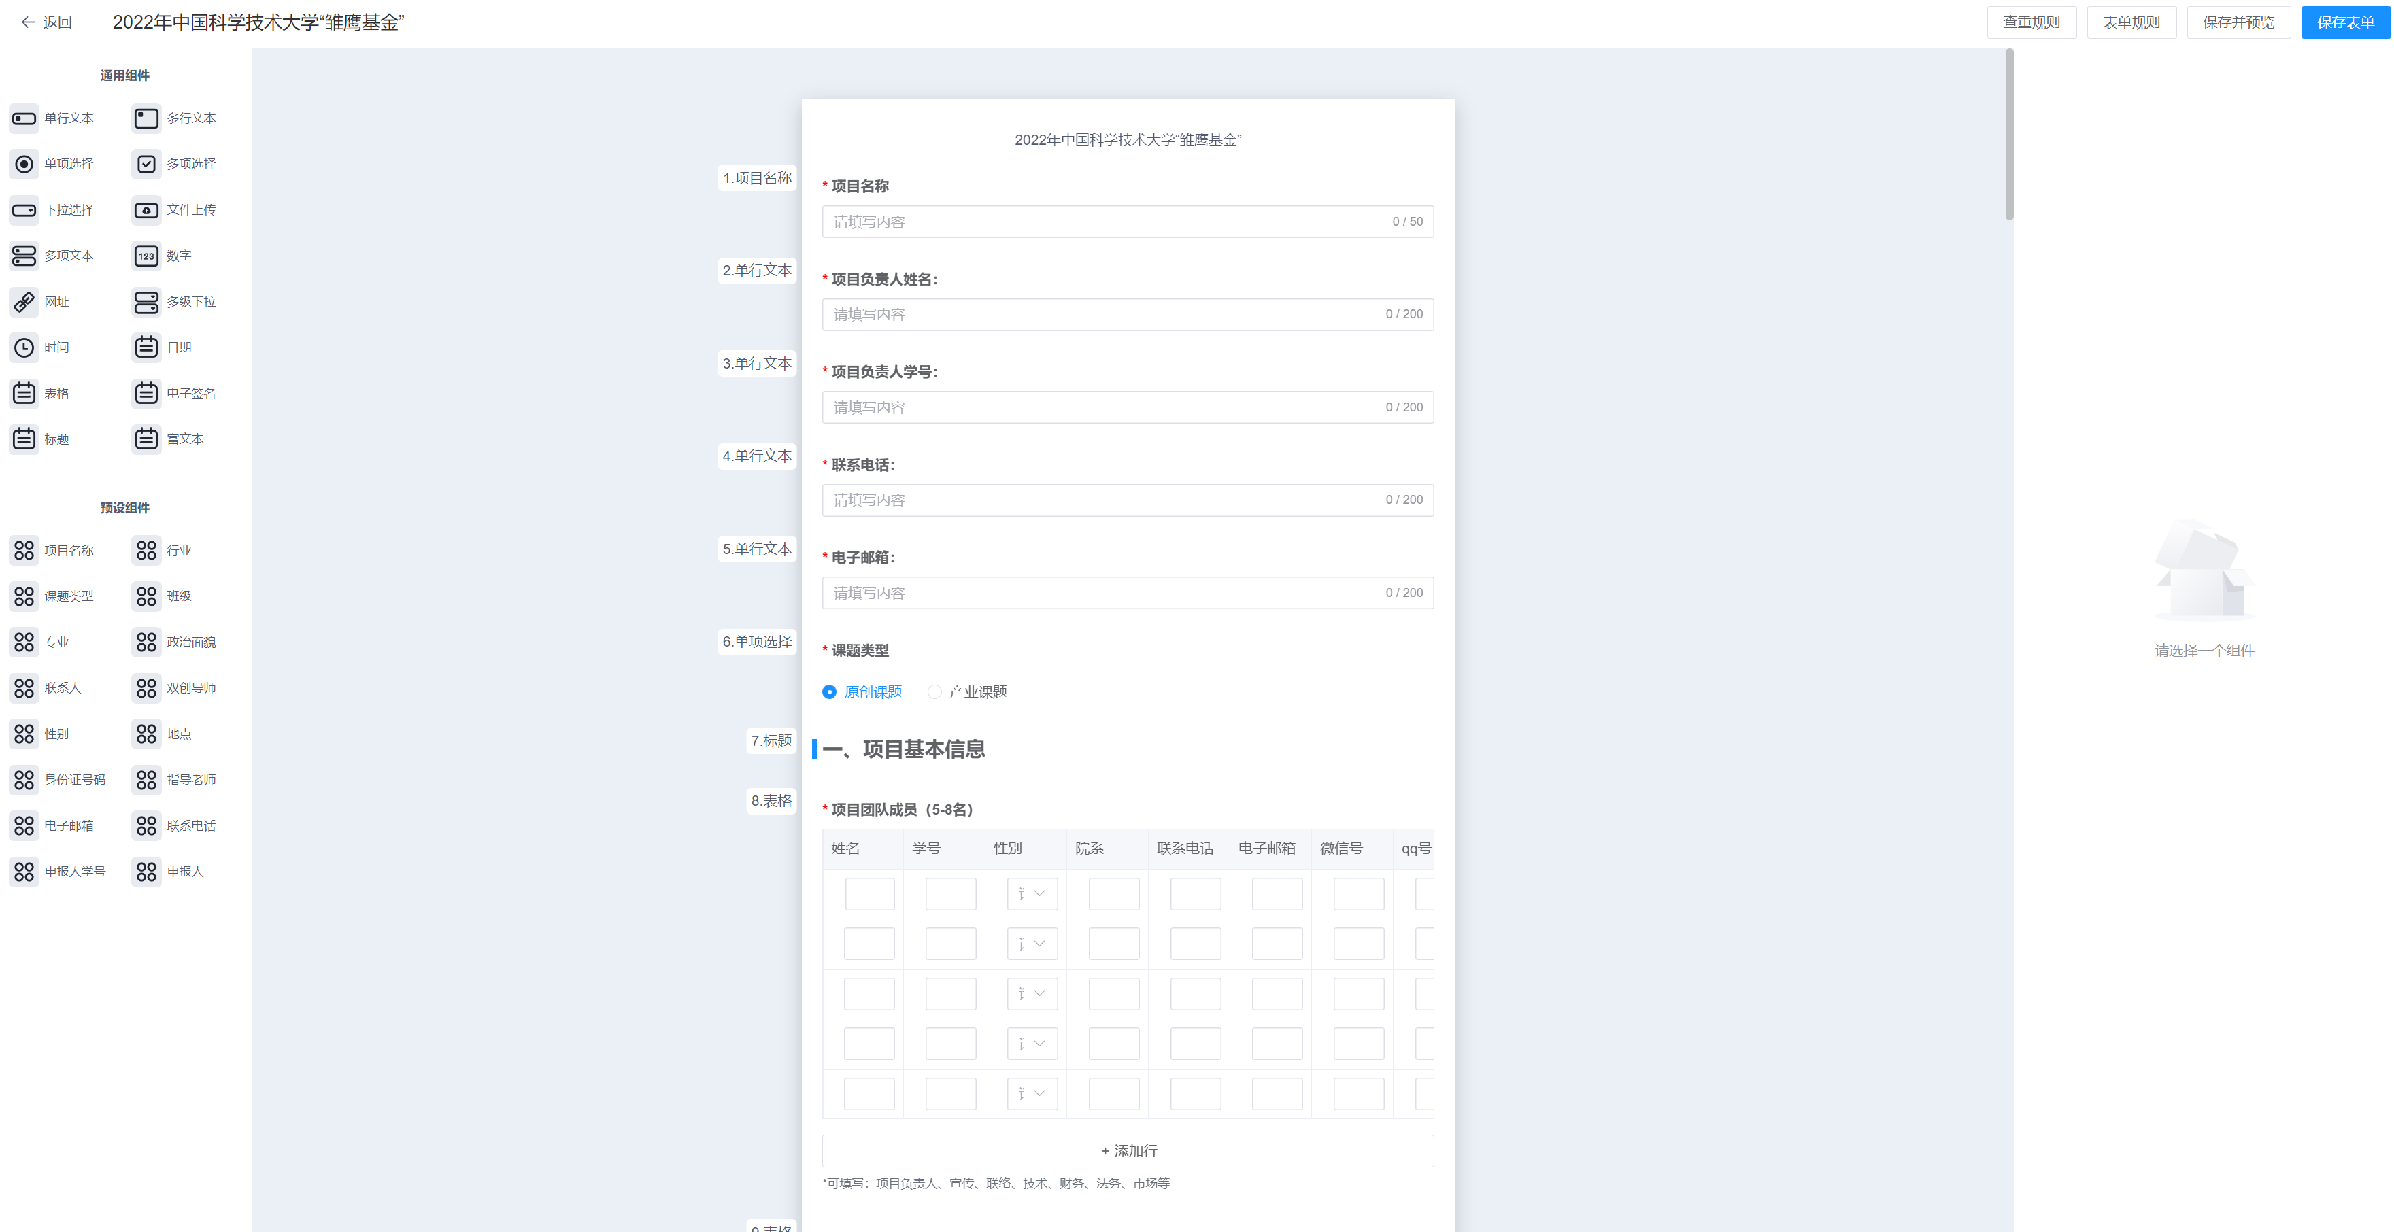Choose the preset 联系人 component icon
Screen dimensions: 2394x1232
coord(24,689)
